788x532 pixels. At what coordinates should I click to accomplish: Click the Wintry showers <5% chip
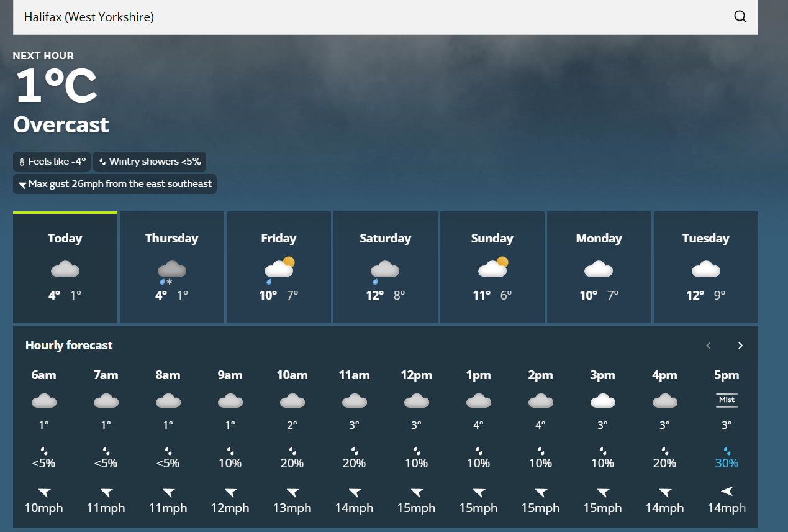150,162
